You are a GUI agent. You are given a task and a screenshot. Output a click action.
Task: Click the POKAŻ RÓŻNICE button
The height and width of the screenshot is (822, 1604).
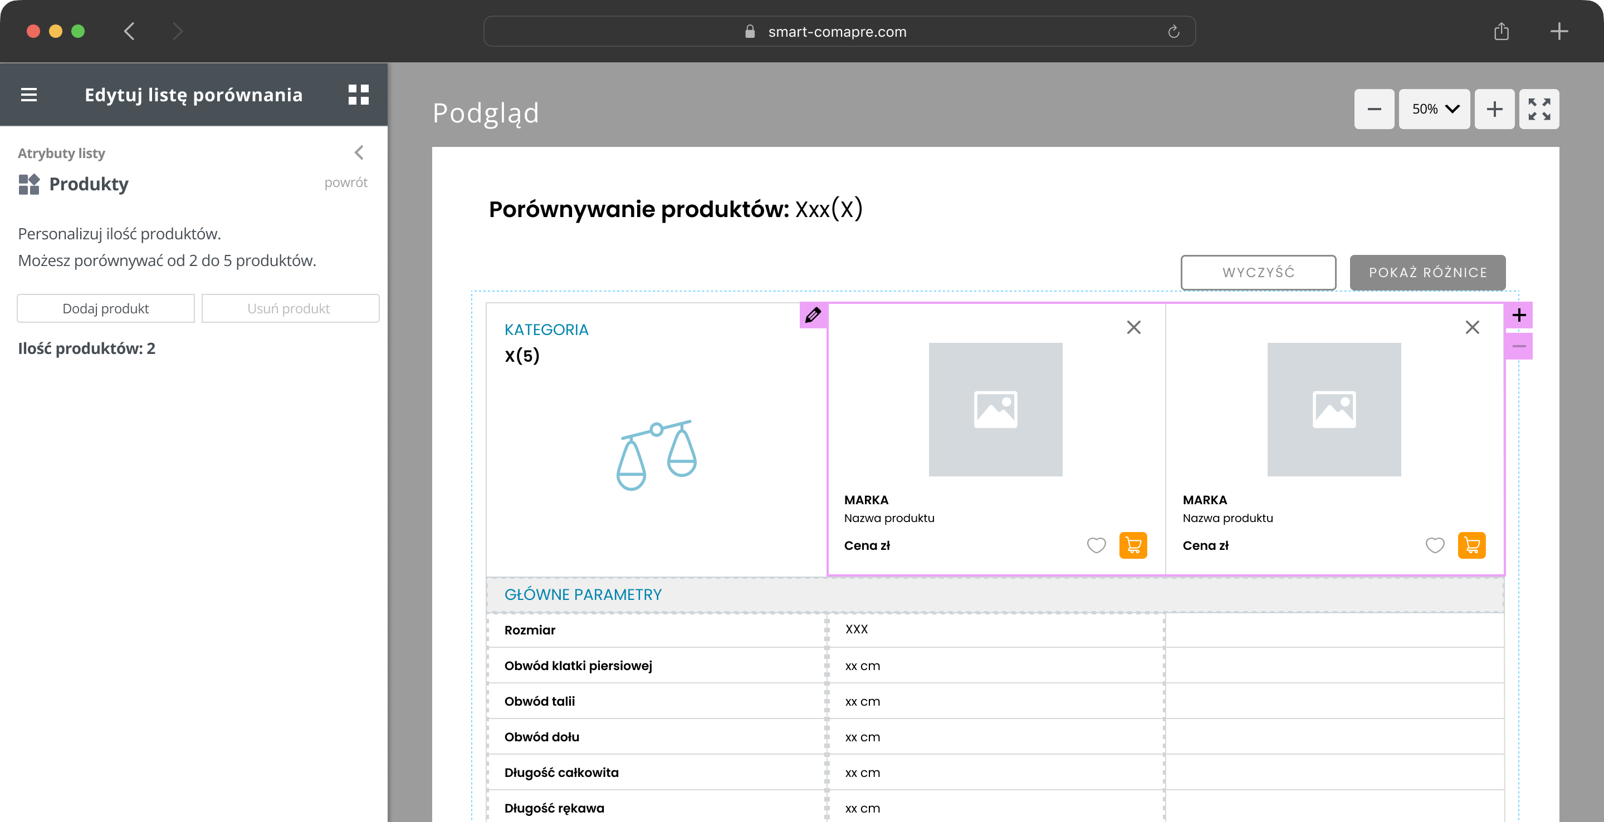click(1427, 273)
